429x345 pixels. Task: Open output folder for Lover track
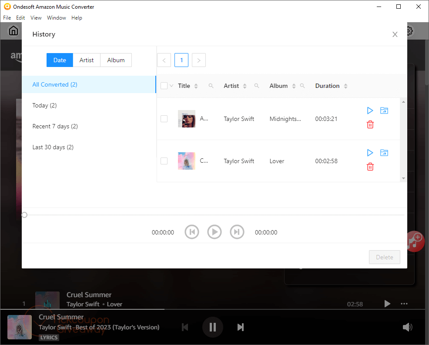click(x=384, y=153)
